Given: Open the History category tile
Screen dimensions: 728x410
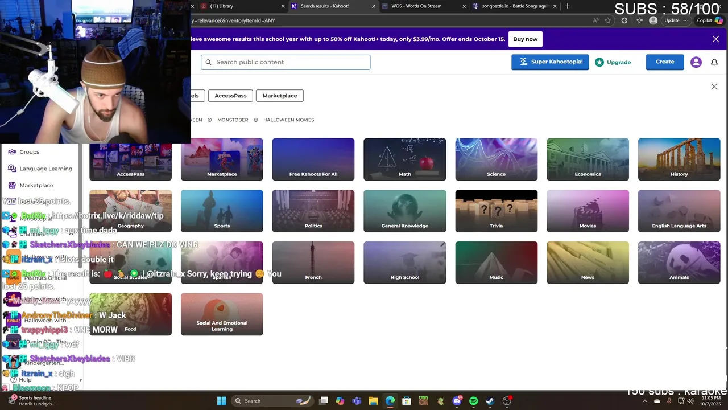Looking at the screenshot, I should click(679, 159).
